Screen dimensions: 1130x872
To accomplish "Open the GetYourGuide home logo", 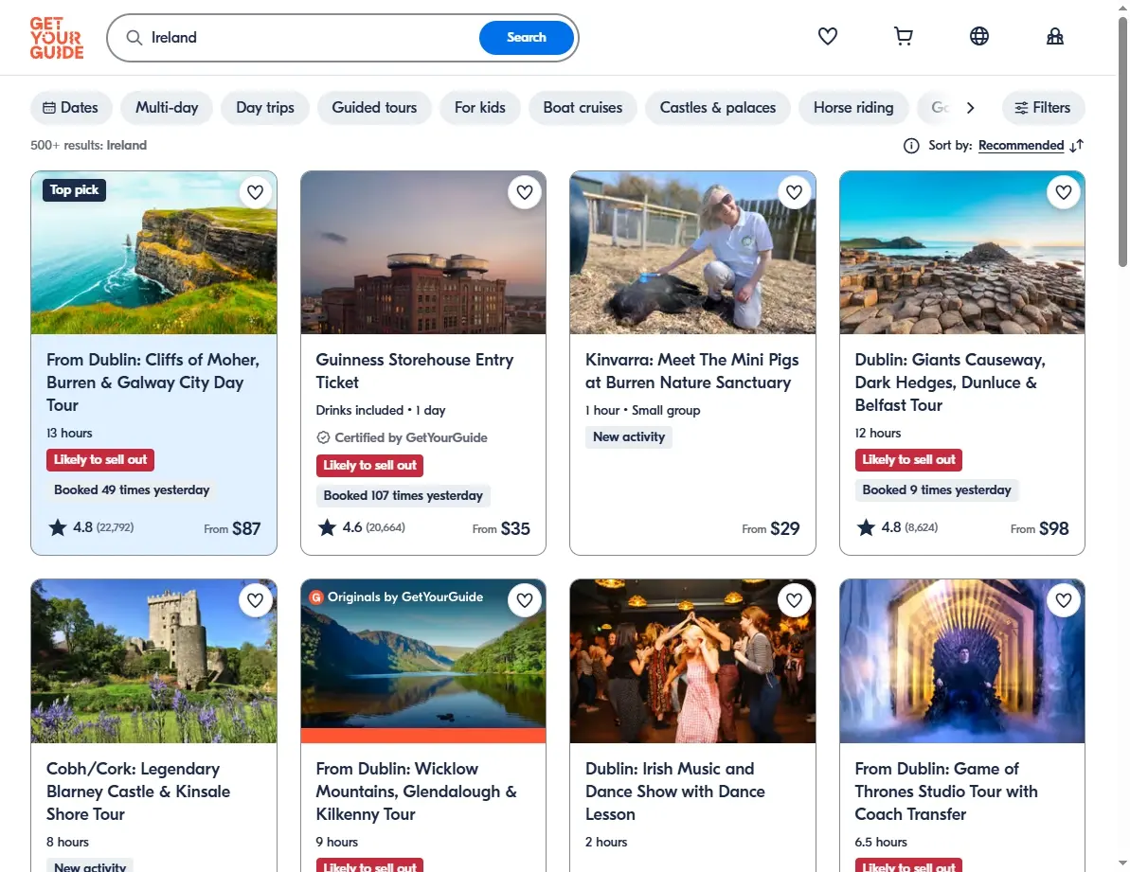I will (x=57, y=38).
